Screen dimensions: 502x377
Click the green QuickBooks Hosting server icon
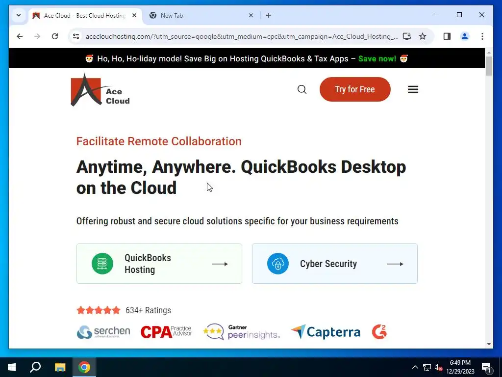pos(102,264)
